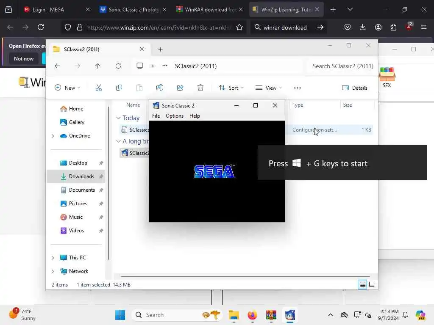Add a new File Explorer tab

click(160, 50)
